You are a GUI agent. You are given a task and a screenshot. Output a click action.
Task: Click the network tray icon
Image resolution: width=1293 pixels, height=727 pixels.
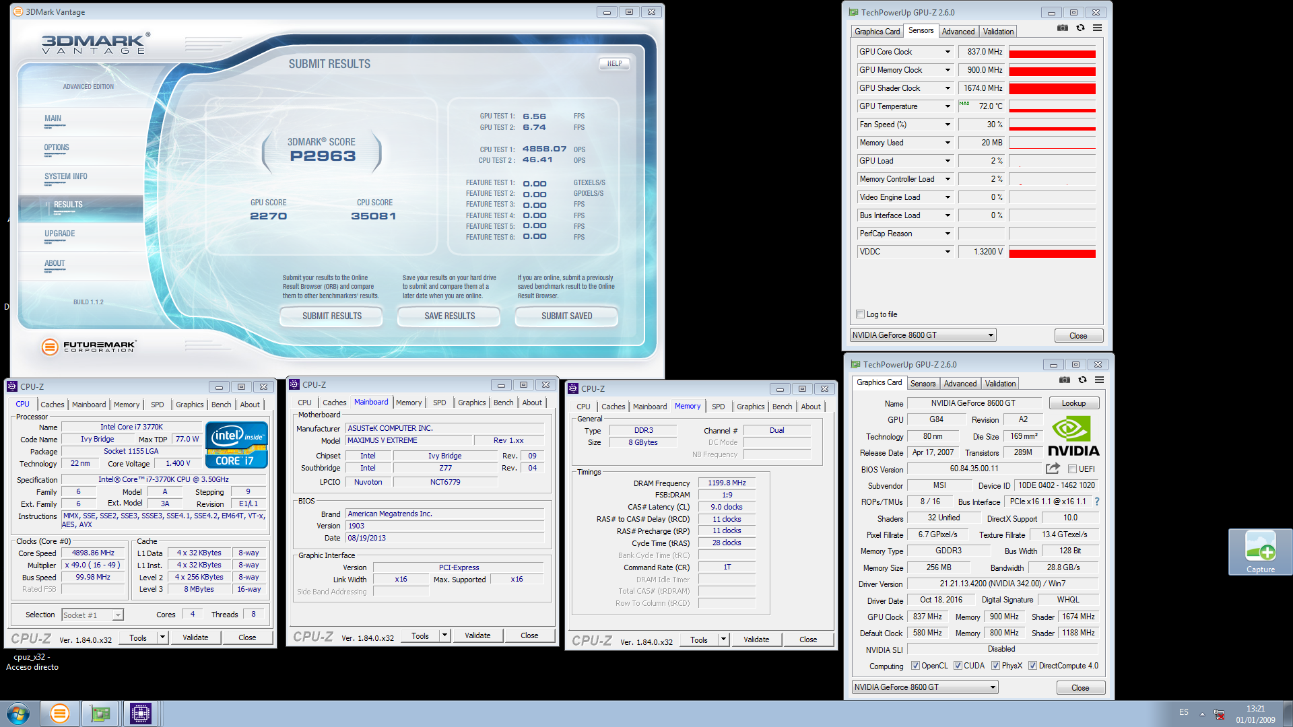(x=1219, y=714)
